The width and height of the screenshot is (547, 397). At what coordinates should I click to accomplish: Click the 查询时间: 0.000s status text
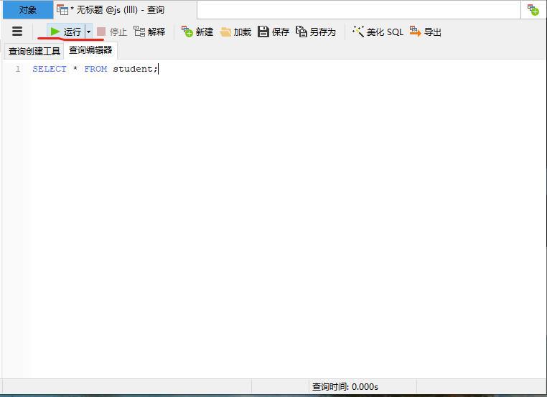tap(345, 386)
